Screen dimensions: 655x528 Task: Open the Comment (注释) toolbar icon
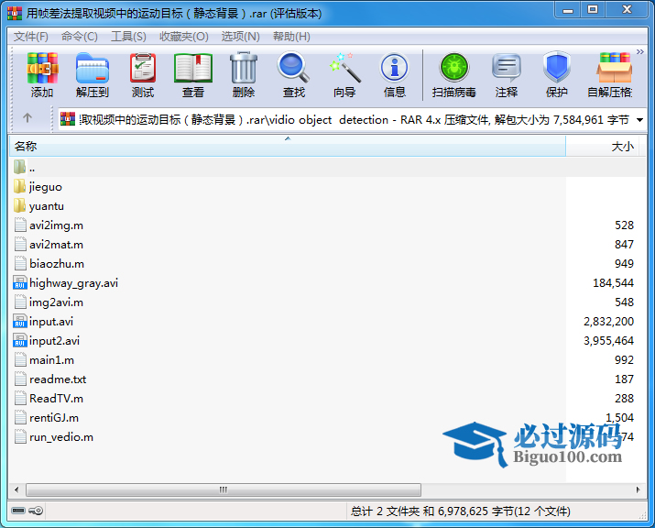point(507,74)
